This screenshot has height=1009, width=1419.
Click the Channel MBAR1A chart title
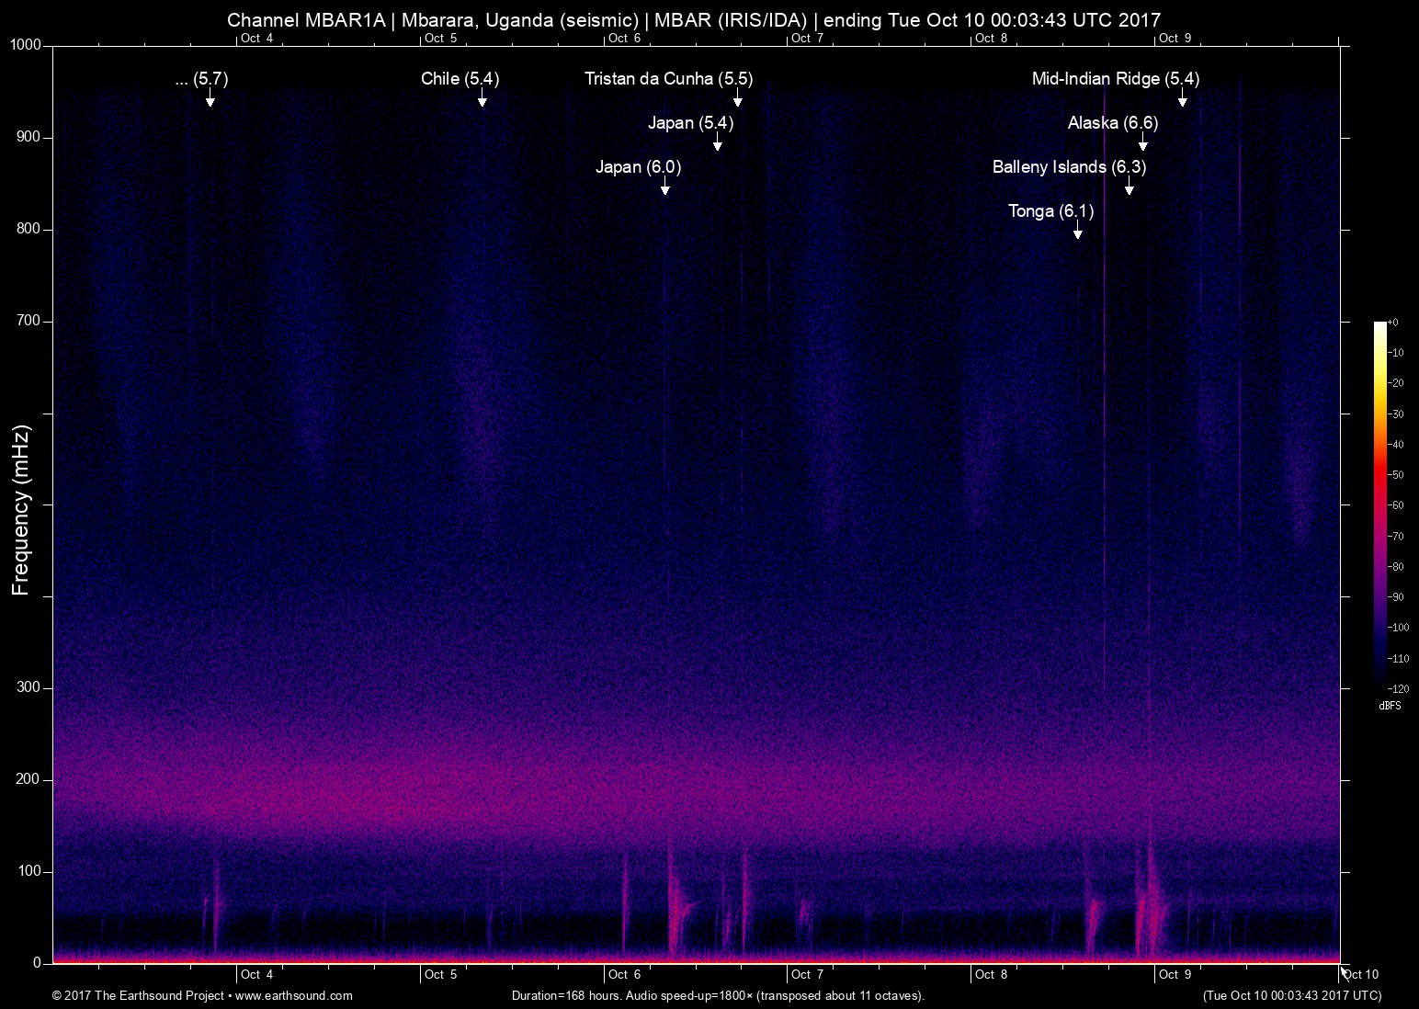click(x=694, y=19)
